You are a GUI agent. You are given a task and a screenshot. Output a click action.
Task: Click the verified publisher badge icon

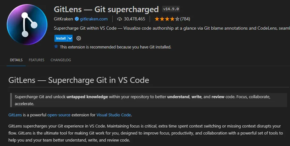pyautogui.click(x=76, y=19)
